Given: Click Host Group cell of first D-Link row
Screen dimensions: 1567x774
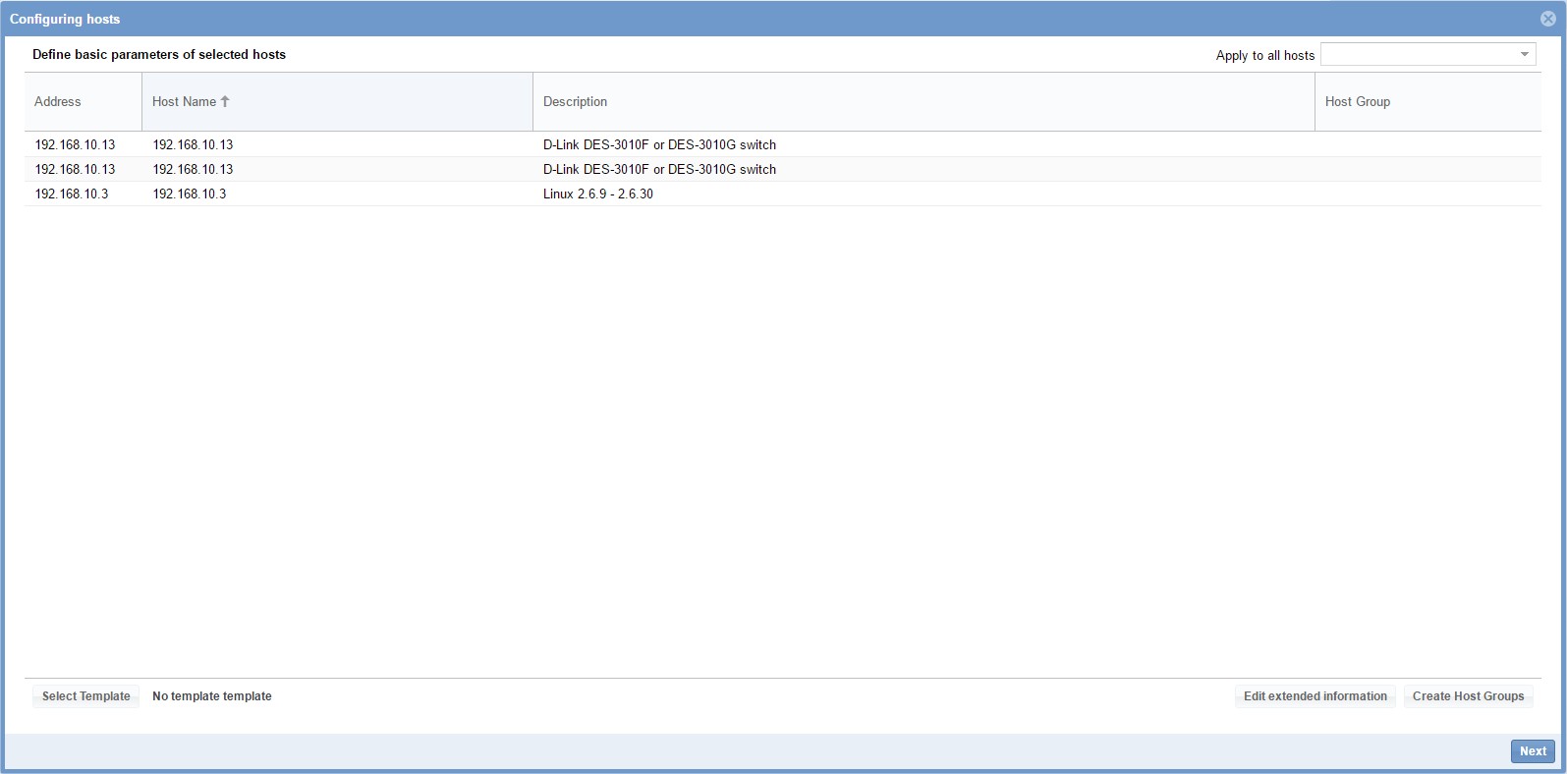Looking at the screenshot, I should (x=1427, y=144).
